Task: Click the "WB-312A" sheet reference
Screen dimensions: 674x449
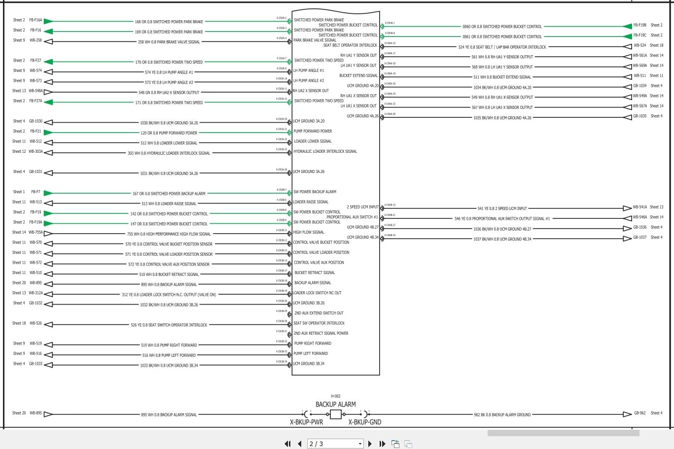Action: tap(35, 293)
